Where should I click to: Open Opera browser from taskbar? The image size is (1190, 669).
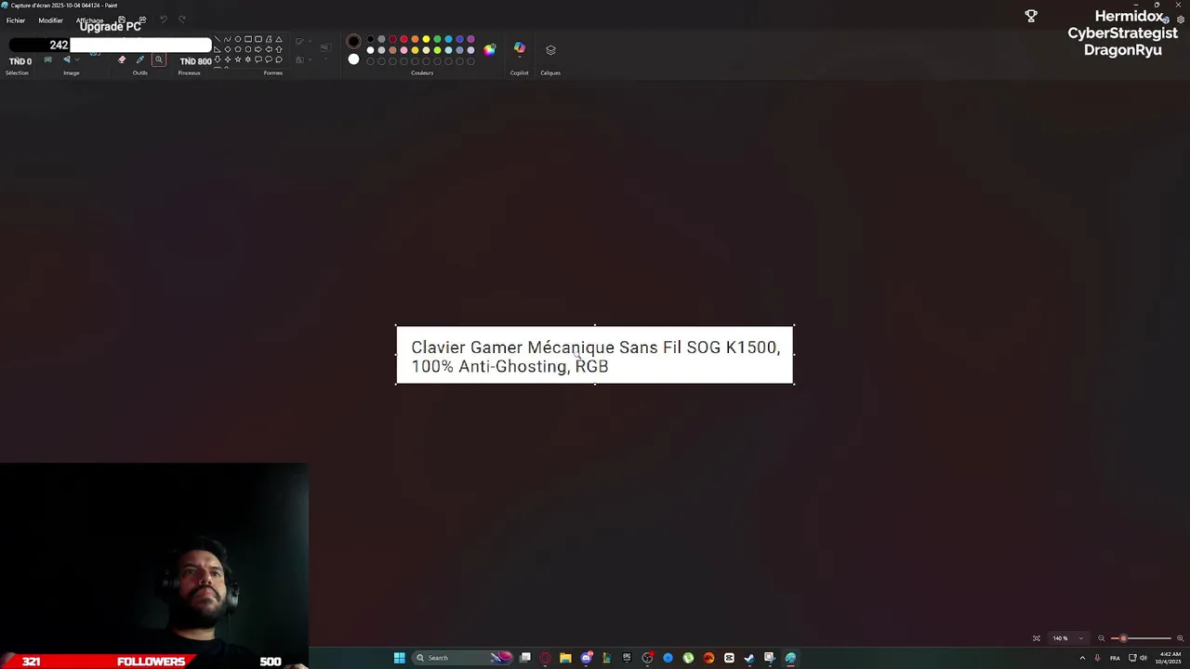click(545, 658)
